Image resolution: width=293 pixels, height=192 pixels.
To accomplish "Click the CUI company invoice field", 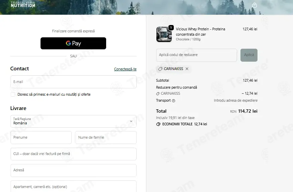I will coord(73,154).
